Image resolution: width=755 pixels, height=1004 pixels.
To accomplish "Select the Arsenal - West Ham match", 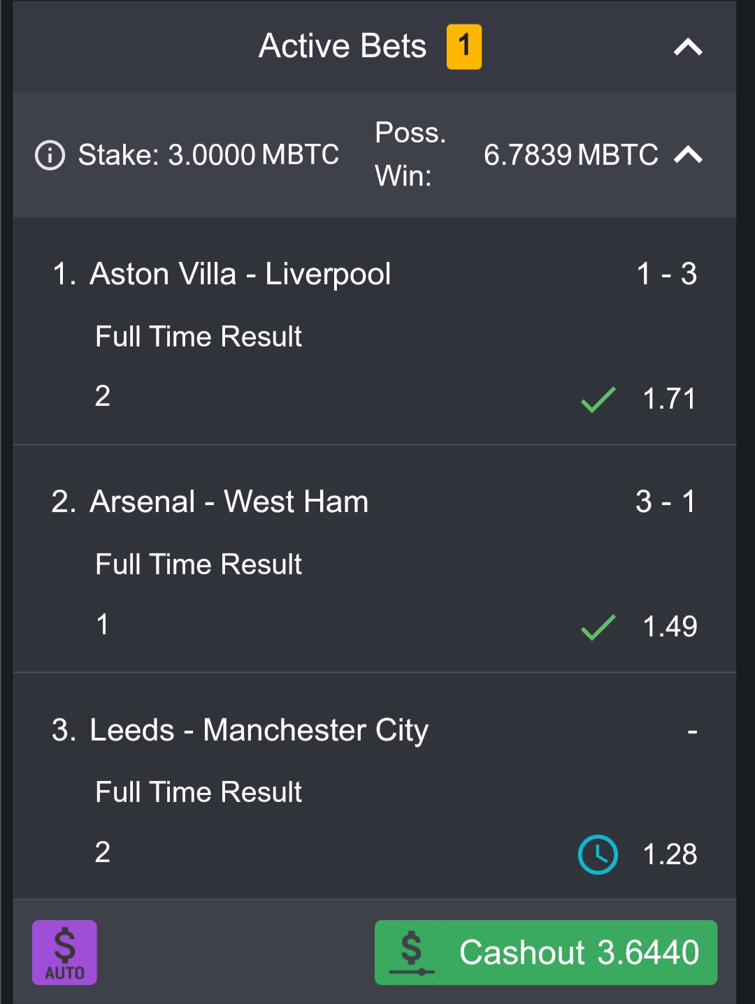I will [229, 502].
